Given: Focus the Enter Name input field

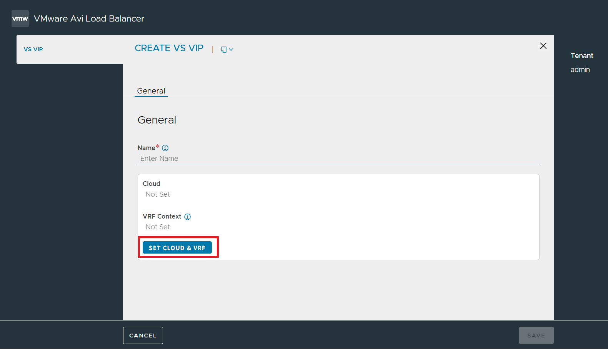Looking at the screenshot, I should pos(338,159).
